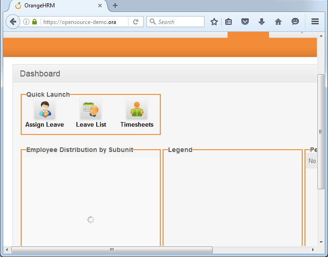
Task: Click the Timesheets text label
Action: pyautogui.click(x=137, y=125)
